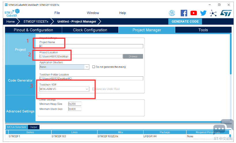Select the LFBGA144 package cell
Viewport: 236px width, 143px height.
pyautogui.click(x=165, y=136)
